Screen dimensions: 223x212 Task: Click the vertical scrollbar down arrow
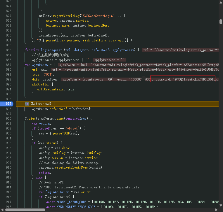click(x=221, y=205)
